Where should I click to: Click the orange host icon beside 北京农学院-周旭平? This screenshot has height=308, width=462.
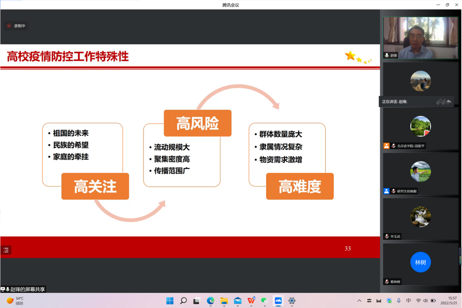tap(387, 146)
